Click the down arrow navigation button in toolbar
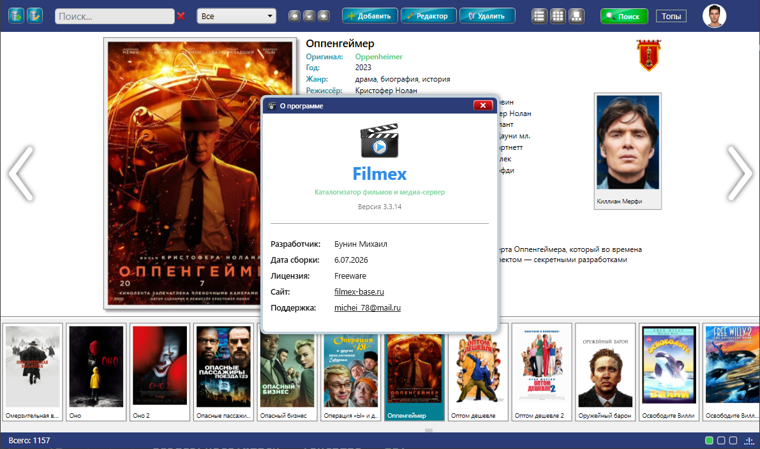The width and height of the screenshot is (760, 449). point(309,16)
